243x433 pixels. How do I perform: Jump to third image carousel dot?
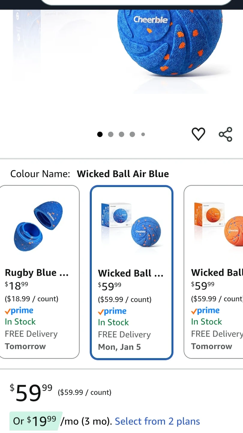pos(121,134)
